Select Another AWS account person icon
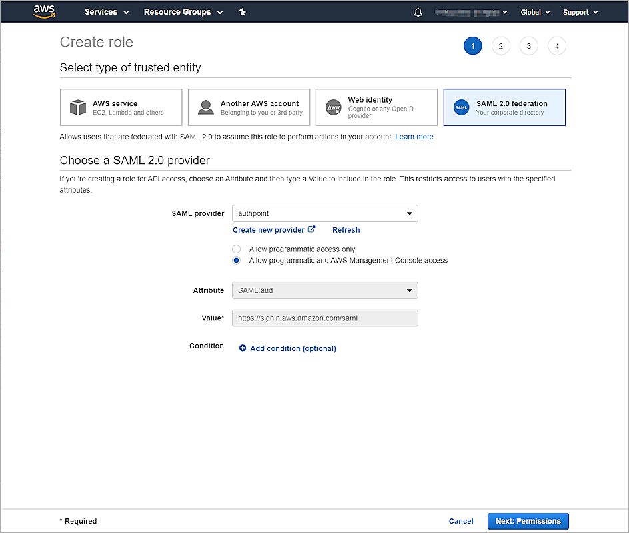The height and width of the screenshot is (533, 629). pos(206,107)
